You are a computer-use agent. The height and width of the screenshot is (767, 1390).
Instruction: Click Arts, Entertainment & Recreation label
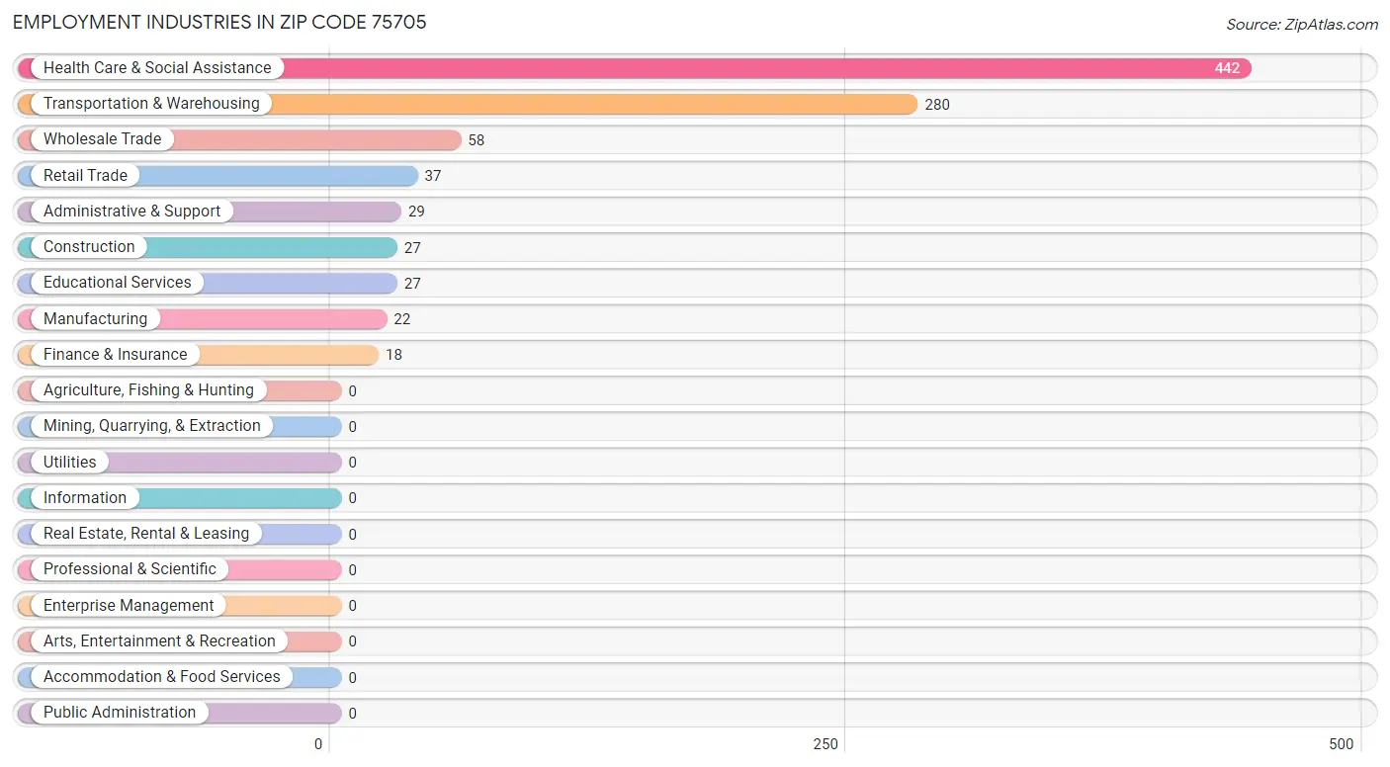click(x=159, y=641)
